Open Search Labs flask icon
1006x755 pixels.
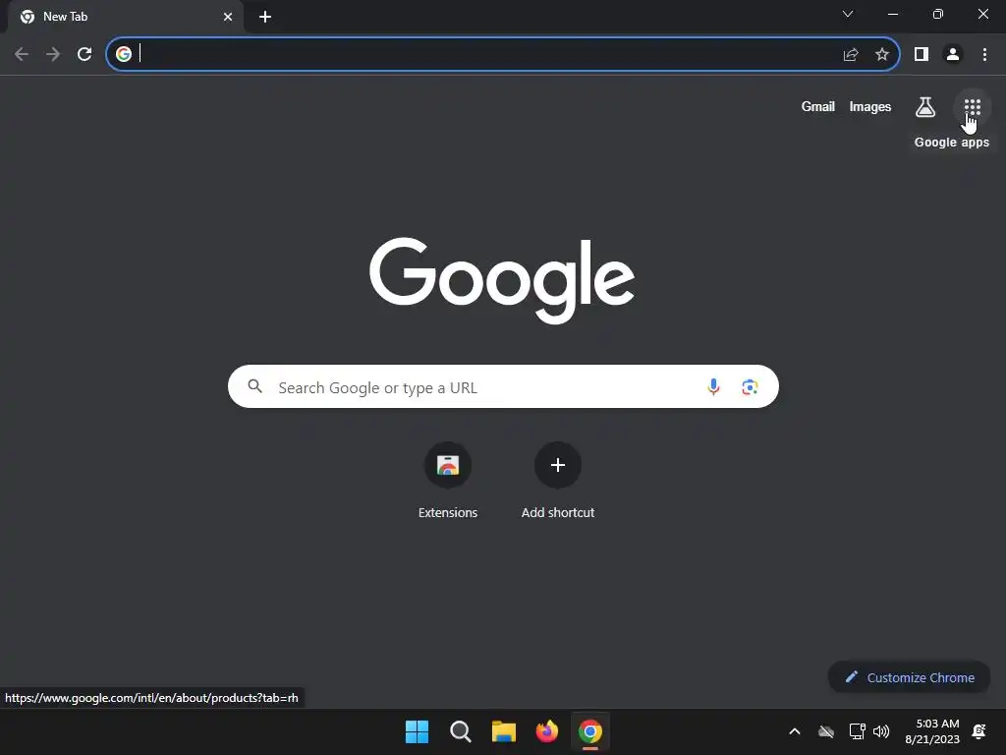pyautogui.click(x=924, y=107)
